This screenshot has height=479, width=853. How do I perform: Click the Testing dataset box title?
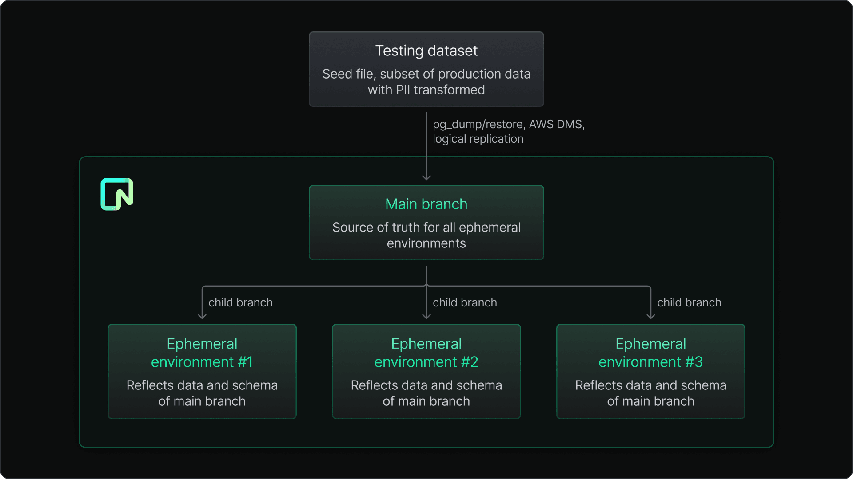(426, 51)
